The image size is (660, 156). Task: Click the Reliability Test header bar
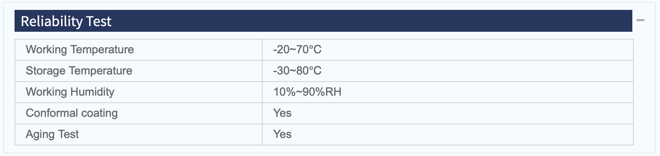[x=323, y=21]
